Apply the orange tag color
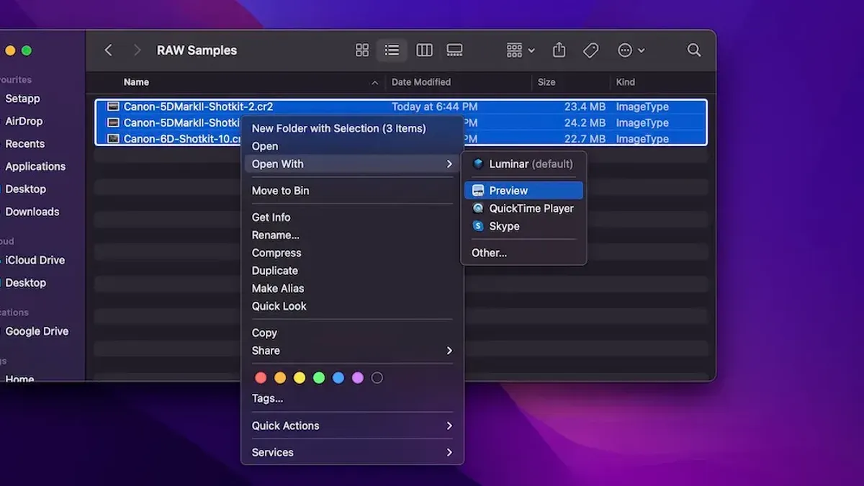 pyautogui.click(x=280, y=377)
